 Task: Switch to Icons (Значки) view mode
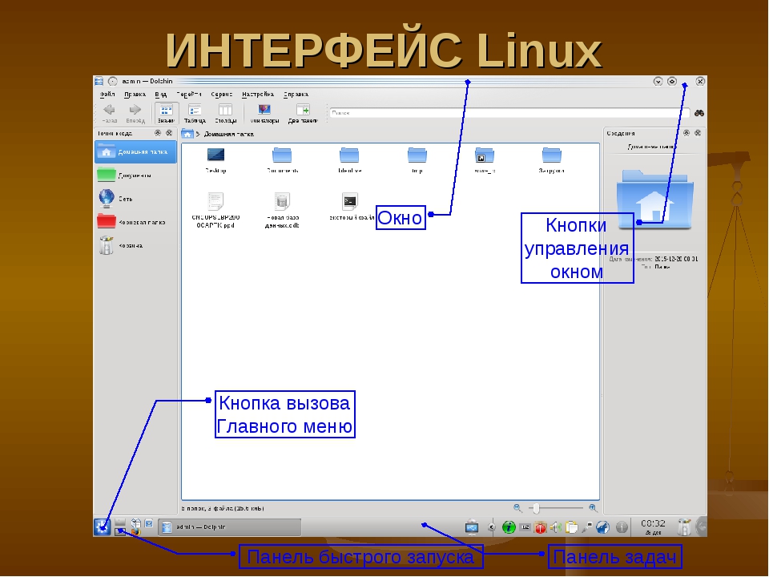pyautogui.click(x=166, y=113)
